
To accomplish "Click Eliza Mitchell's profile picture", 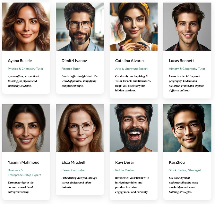I will (x=80, y=128).
